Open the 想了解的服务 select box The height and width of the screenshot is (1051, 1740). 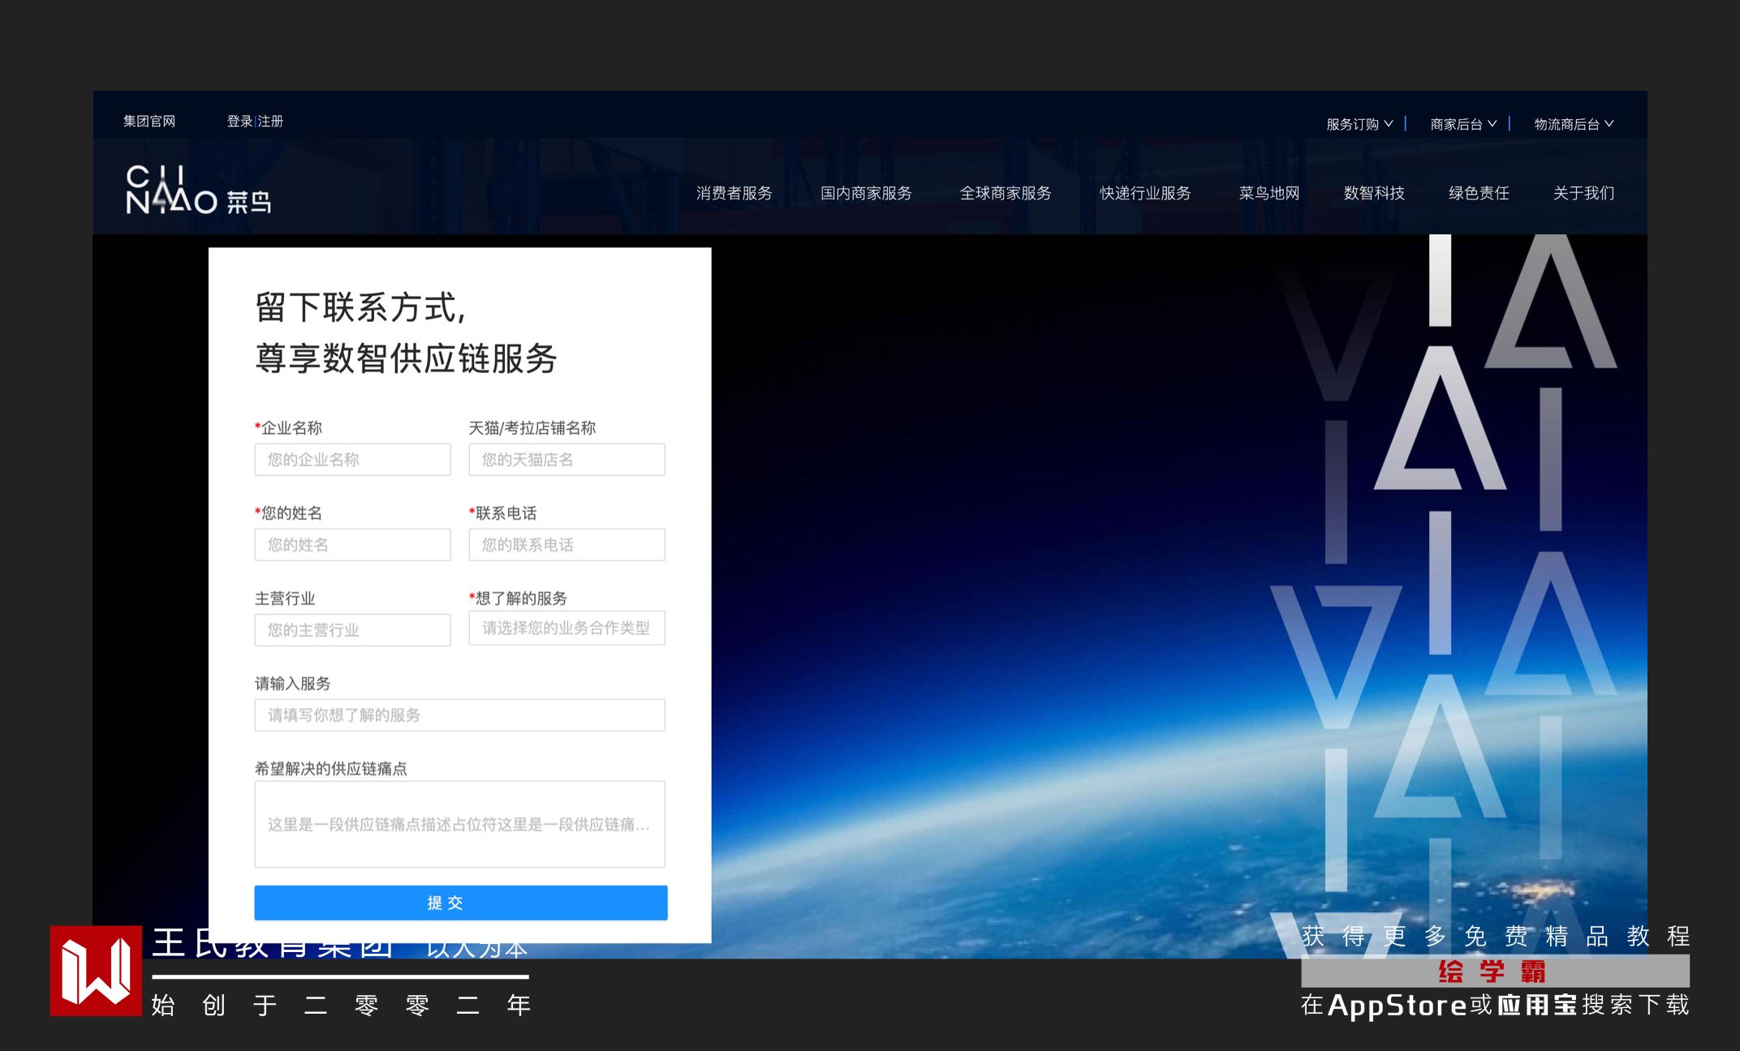(x=566, y=628)
